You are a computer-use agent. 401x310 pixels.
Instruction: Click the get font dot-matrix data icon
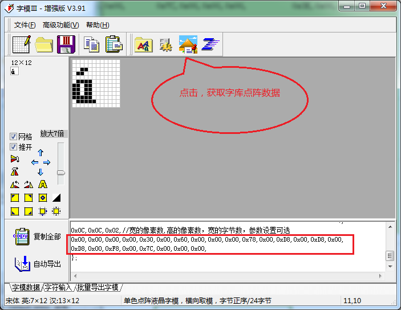188,44
